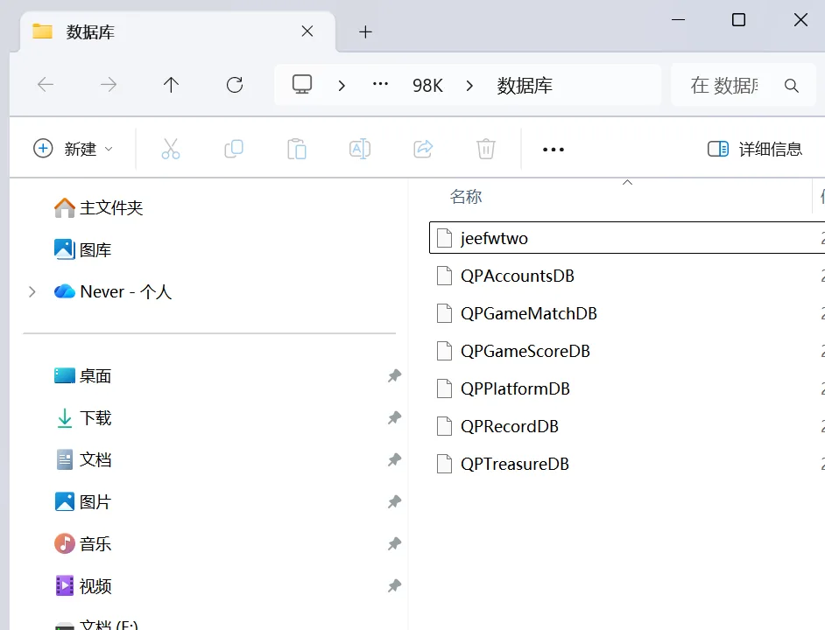The width and height of the screenshot is (825, 630).
Task: Click the Share icon in toolbar
Action: coord(423,149)
